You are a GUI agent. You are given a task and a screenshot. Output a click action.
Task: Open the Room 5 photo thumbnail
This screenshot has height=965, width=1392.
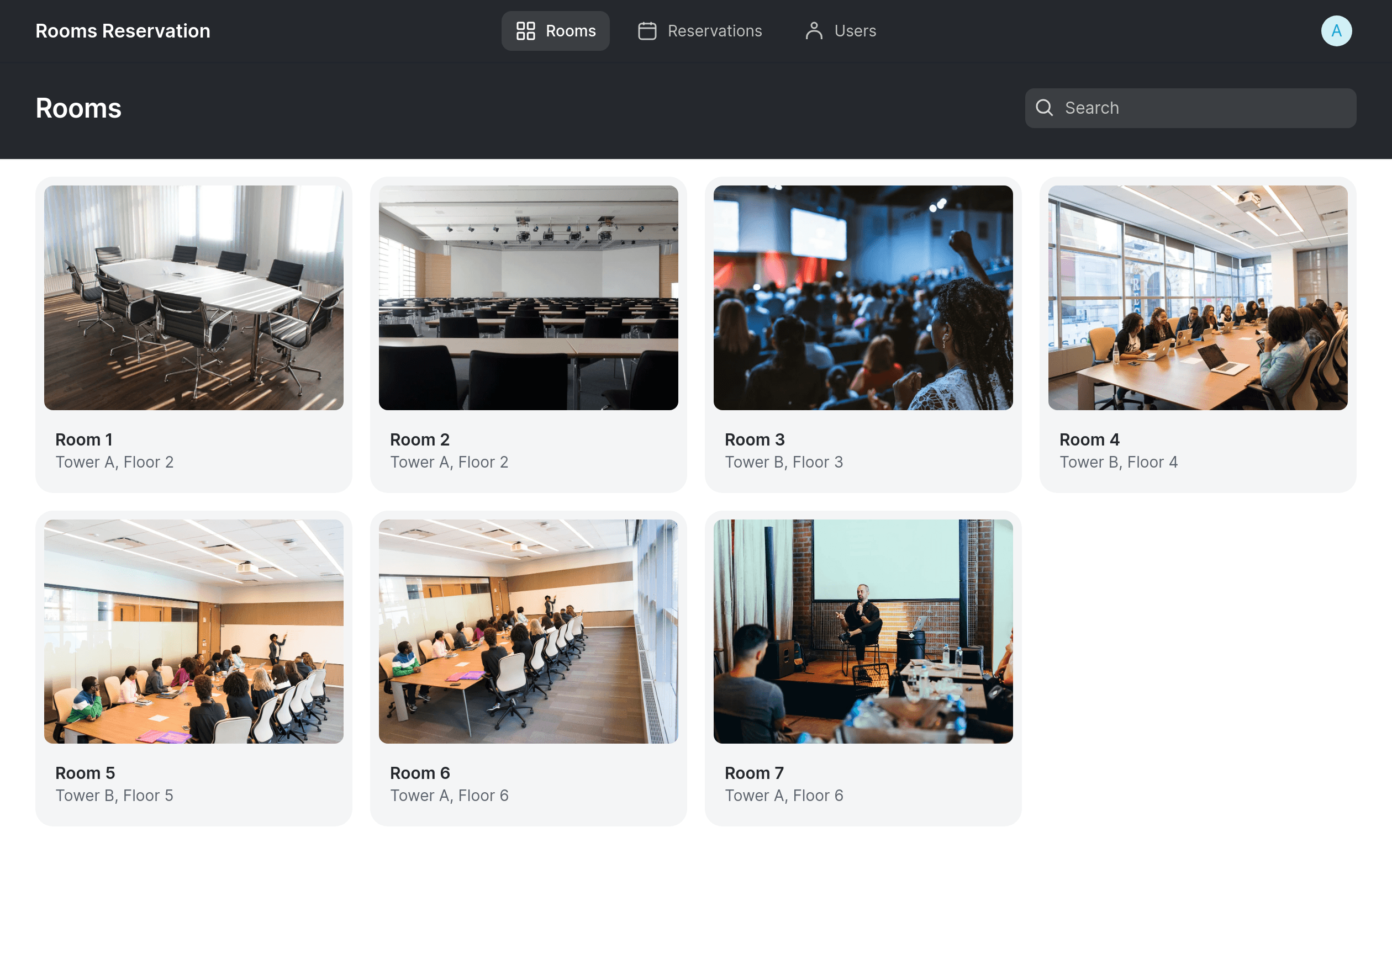(193, 631)
